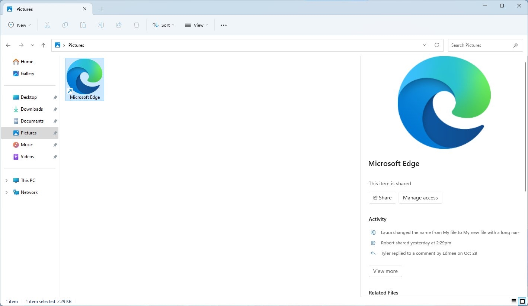The height and width of the screenshot is (306, 528).
Task: Click breadcrumb chevron before Pictures
Action: [x=64, y=45]
